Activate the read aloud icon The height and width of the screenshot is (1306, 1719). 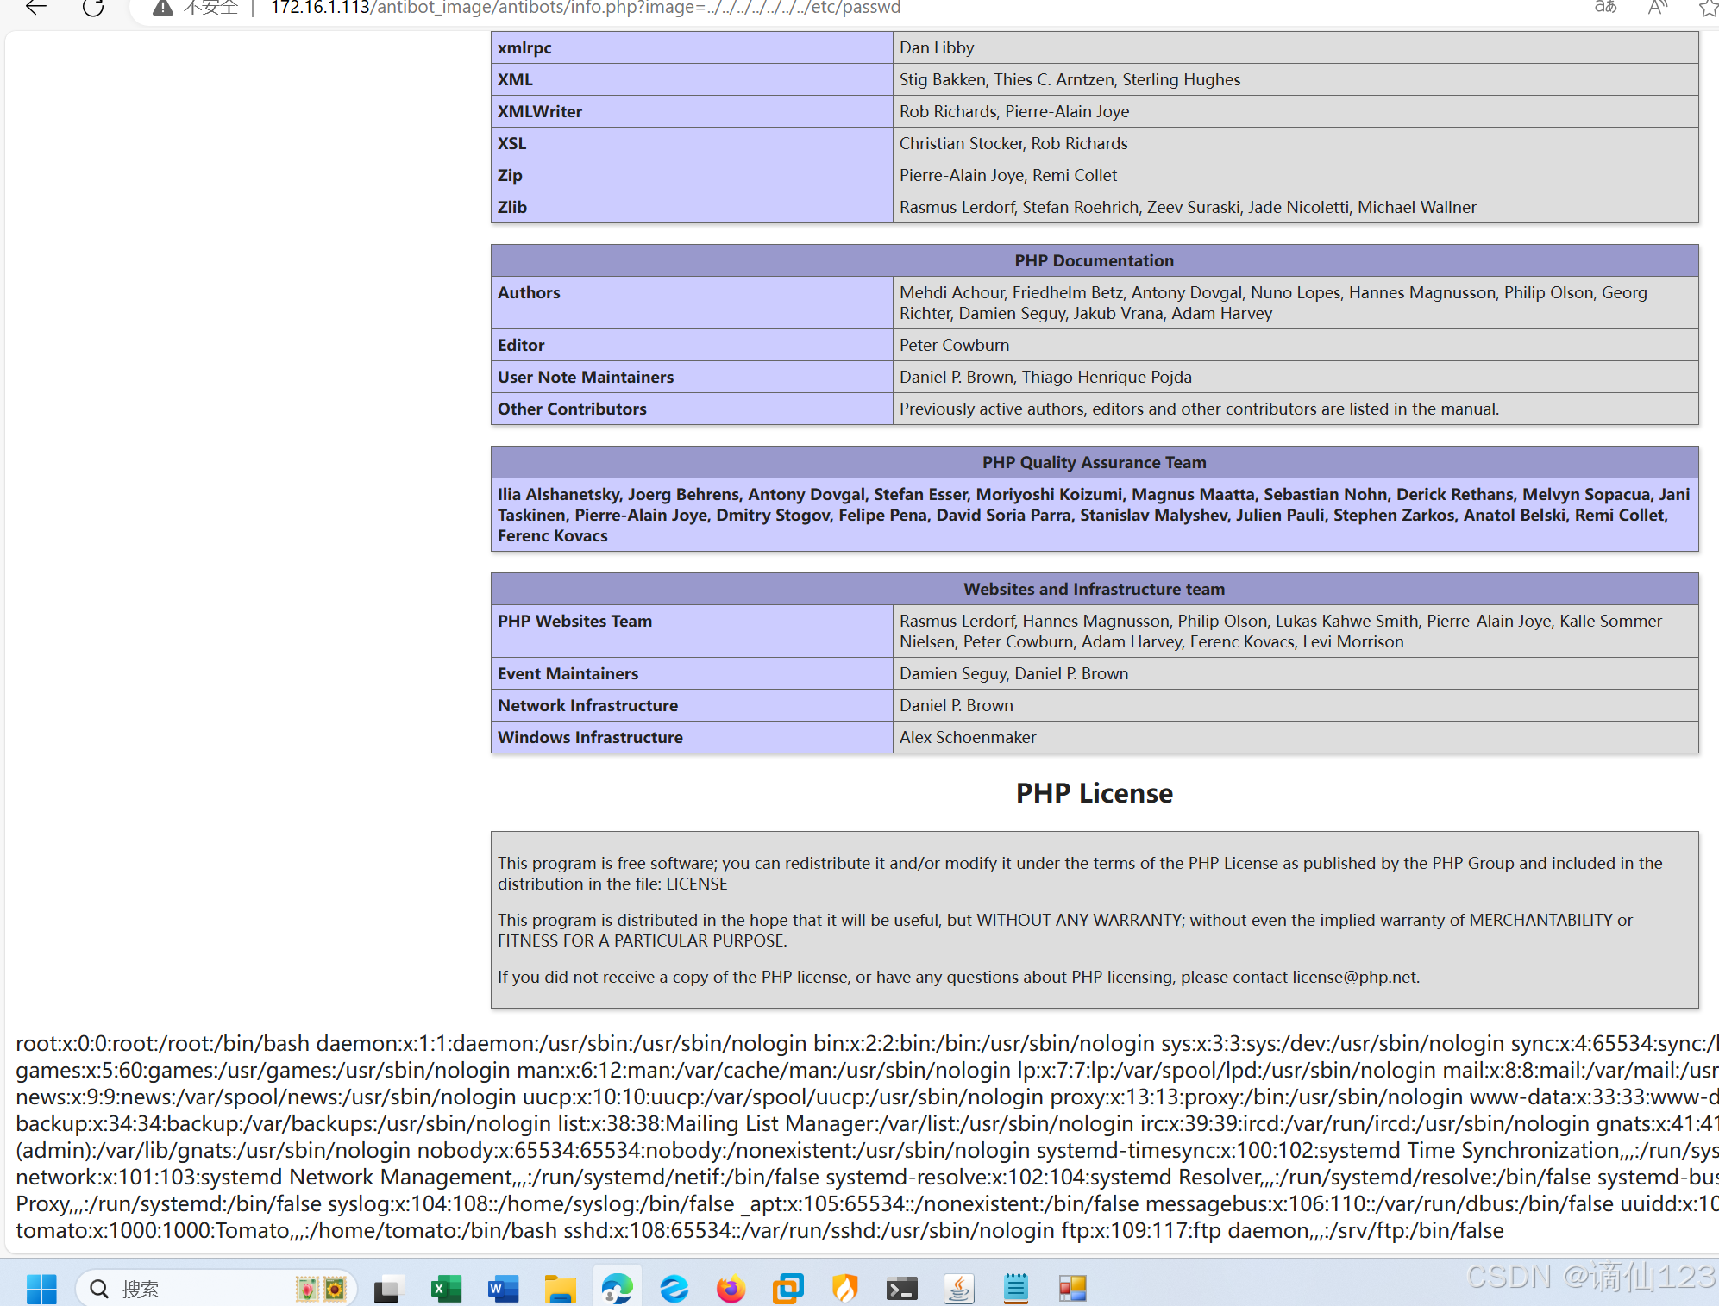pos(1657,8)
